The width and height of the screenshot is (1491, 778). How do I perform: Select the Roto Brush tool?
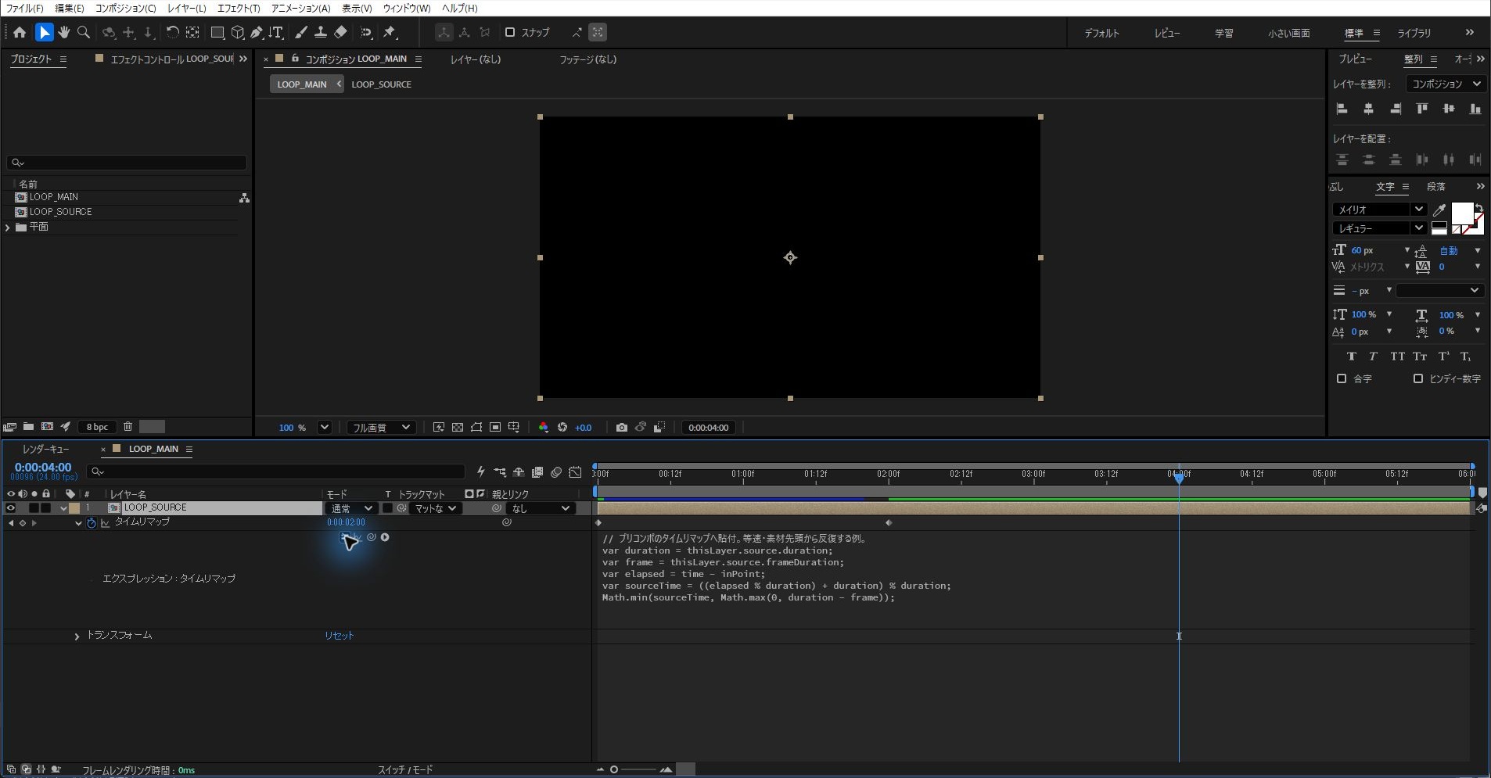[x=366, y=32]
